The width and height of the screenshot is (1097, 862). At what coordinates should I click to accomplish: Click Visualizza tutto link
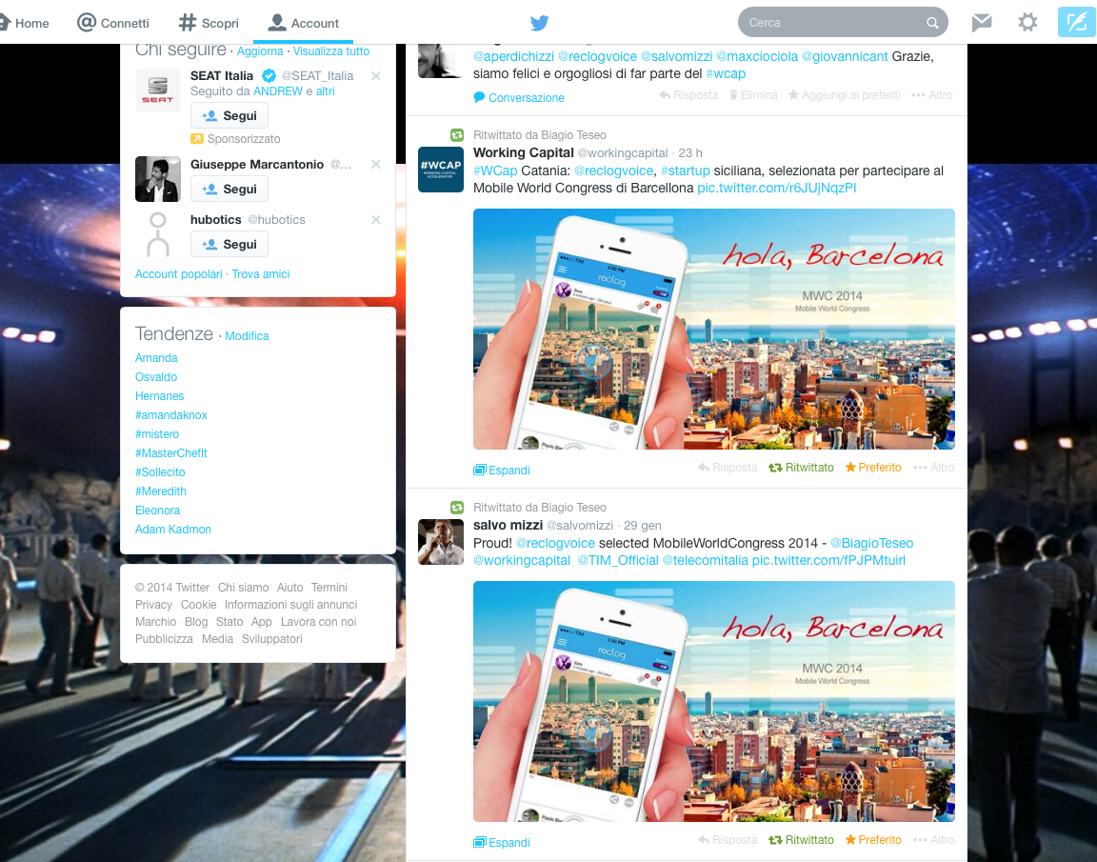[x=331, y=51]
